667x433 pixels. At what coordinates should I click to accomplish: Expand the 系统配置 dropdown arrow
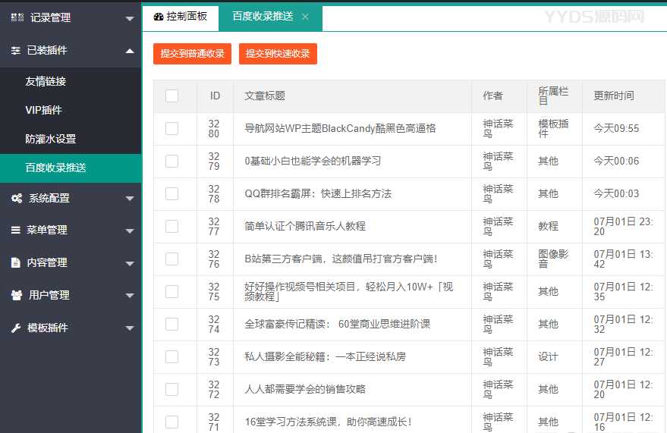130,199
